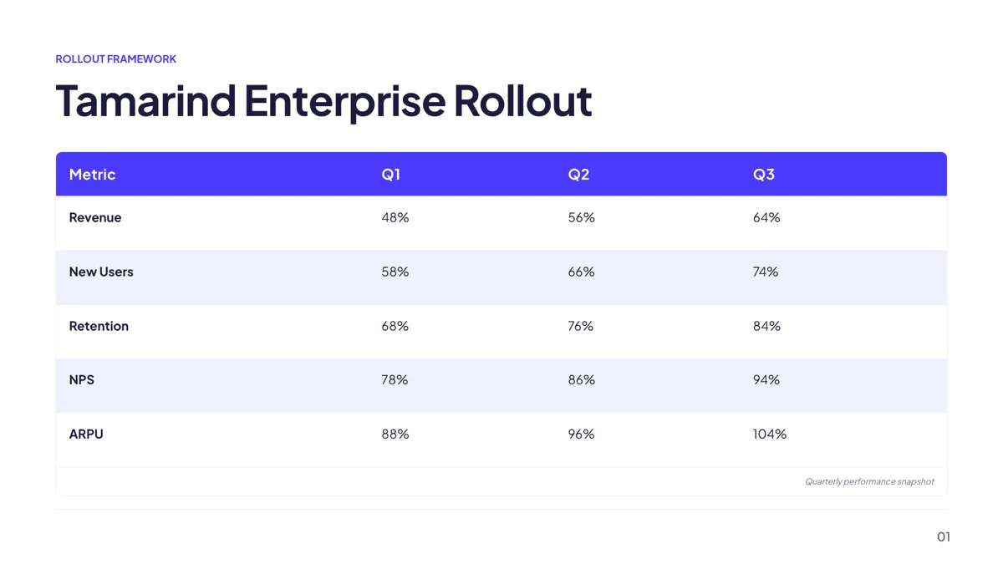This screenshot has width=1003, height=564.
Task: Select the 78% NPS Q1 cell
Action: (395, 379)
